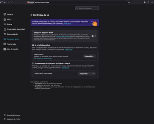Open the Traducciones Disponible dropdown
This screenshot has width=154, height=124.
pos(89,56)
